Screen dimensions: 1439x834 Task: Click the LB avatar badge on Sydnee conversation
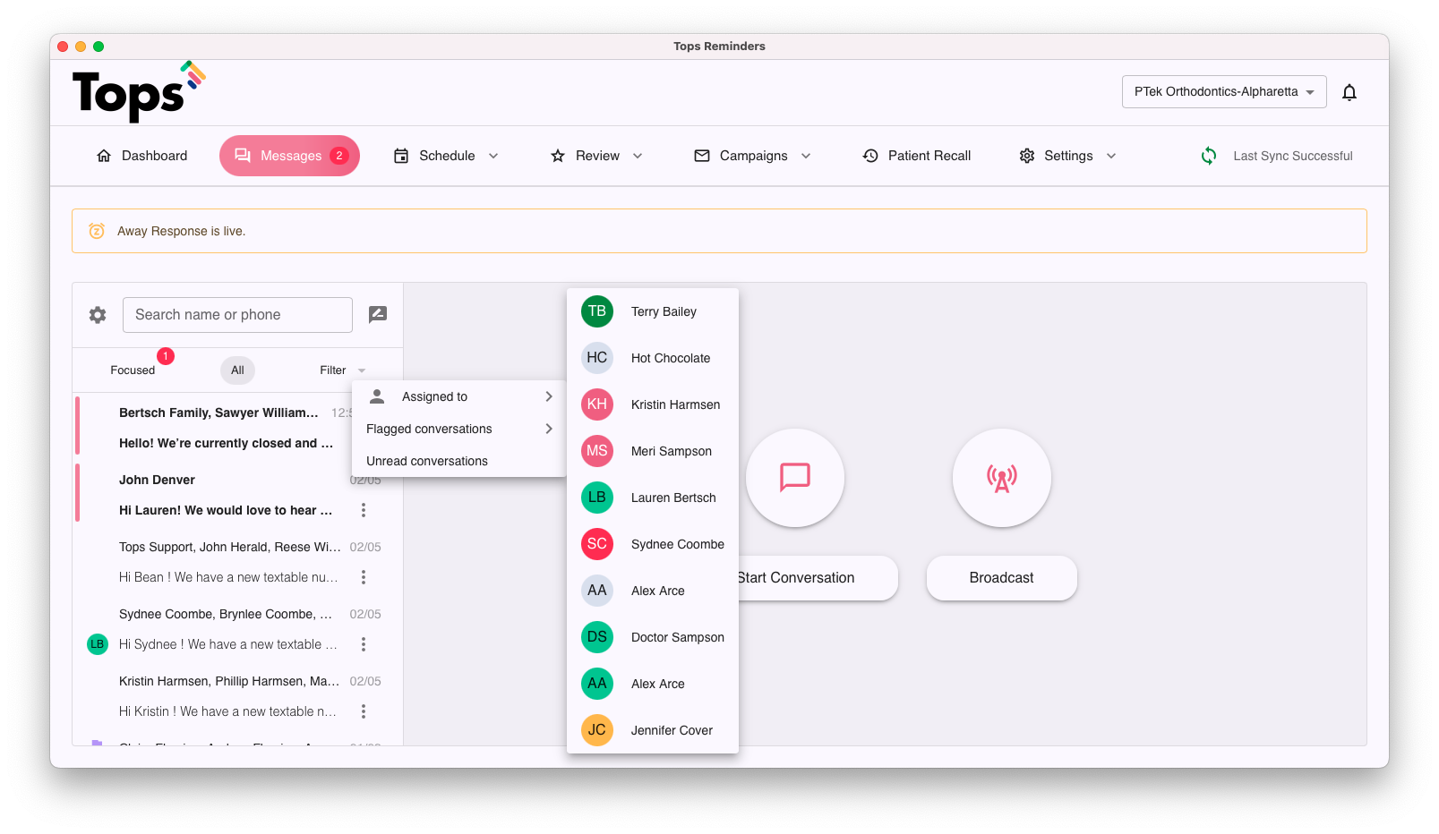tap(97, 644)
